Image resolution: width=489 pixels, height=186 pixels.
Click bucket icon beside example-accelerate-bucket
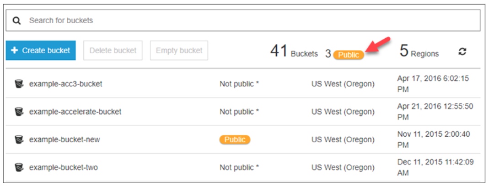click(19, 112)
